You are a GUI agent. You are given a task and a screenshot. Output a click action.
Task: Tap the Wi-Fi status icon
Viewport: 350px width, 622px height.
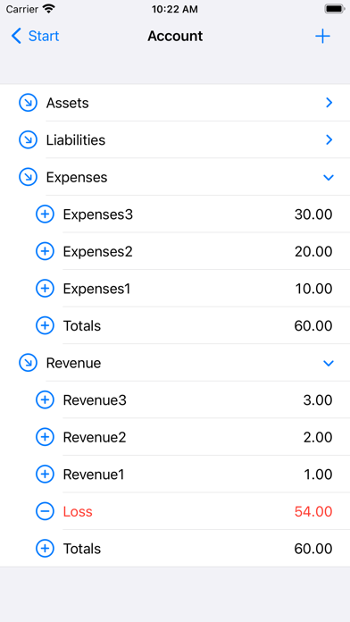49,9
